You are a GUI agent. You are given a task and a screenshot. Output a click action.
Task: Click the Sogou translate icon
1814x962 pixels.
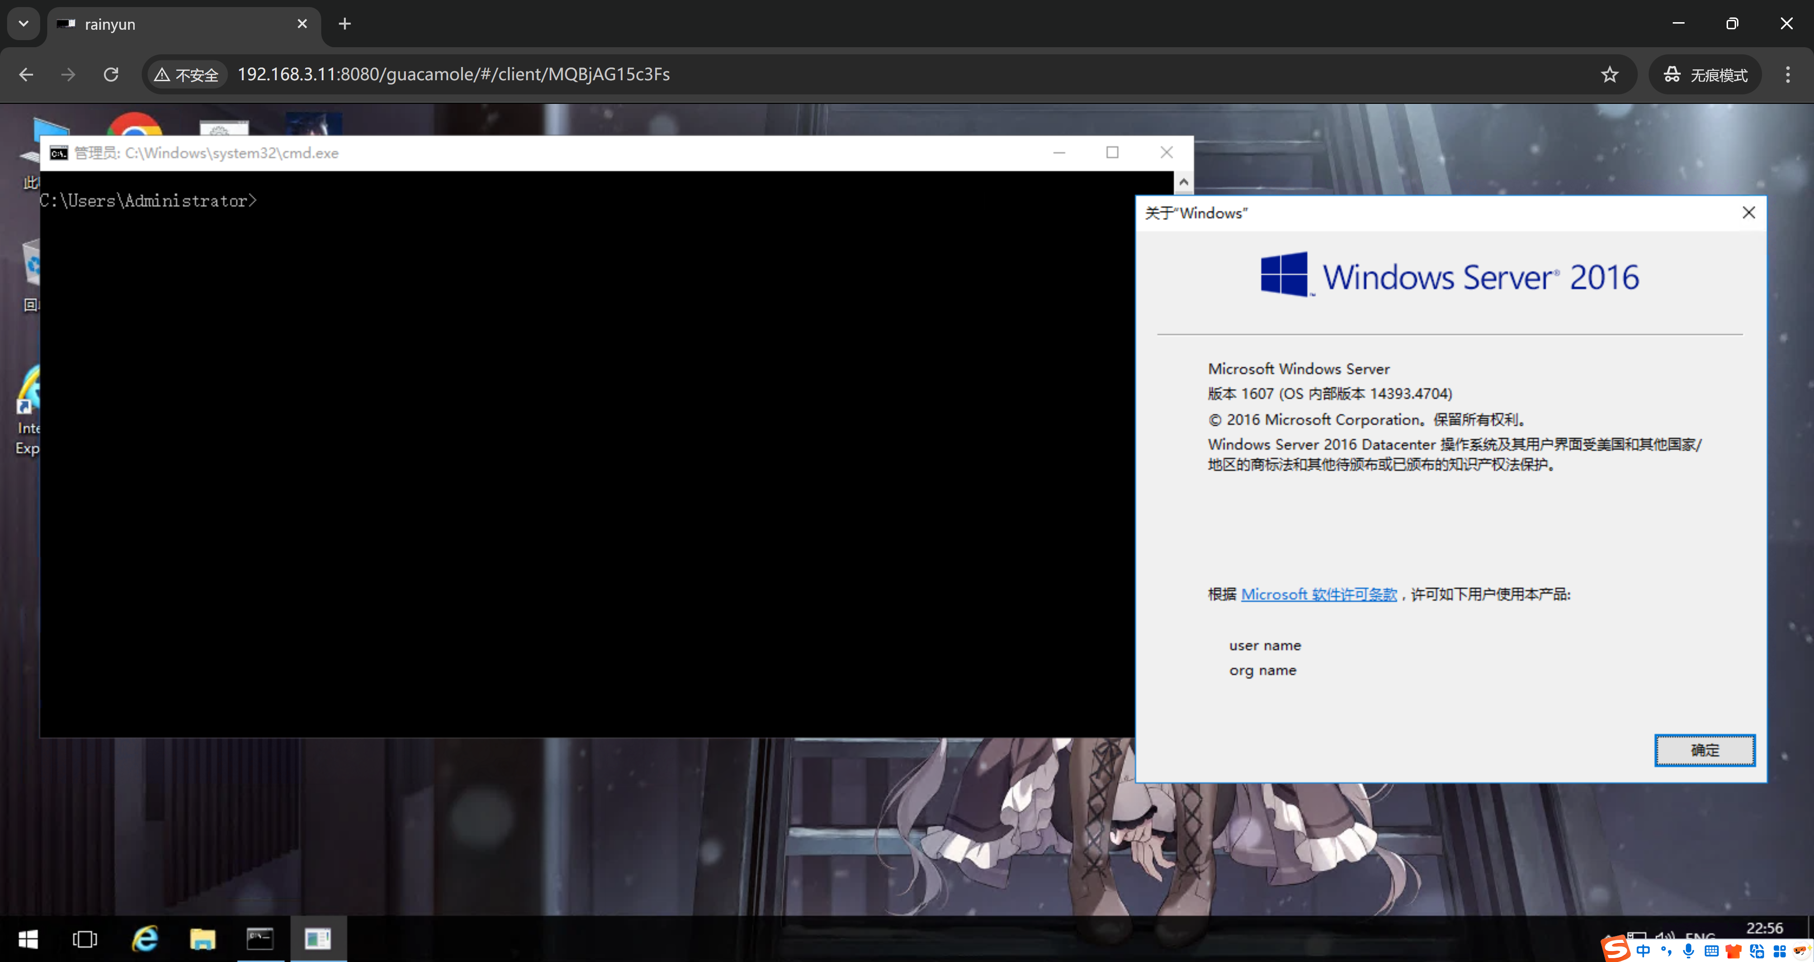(x=1757, y=952)
